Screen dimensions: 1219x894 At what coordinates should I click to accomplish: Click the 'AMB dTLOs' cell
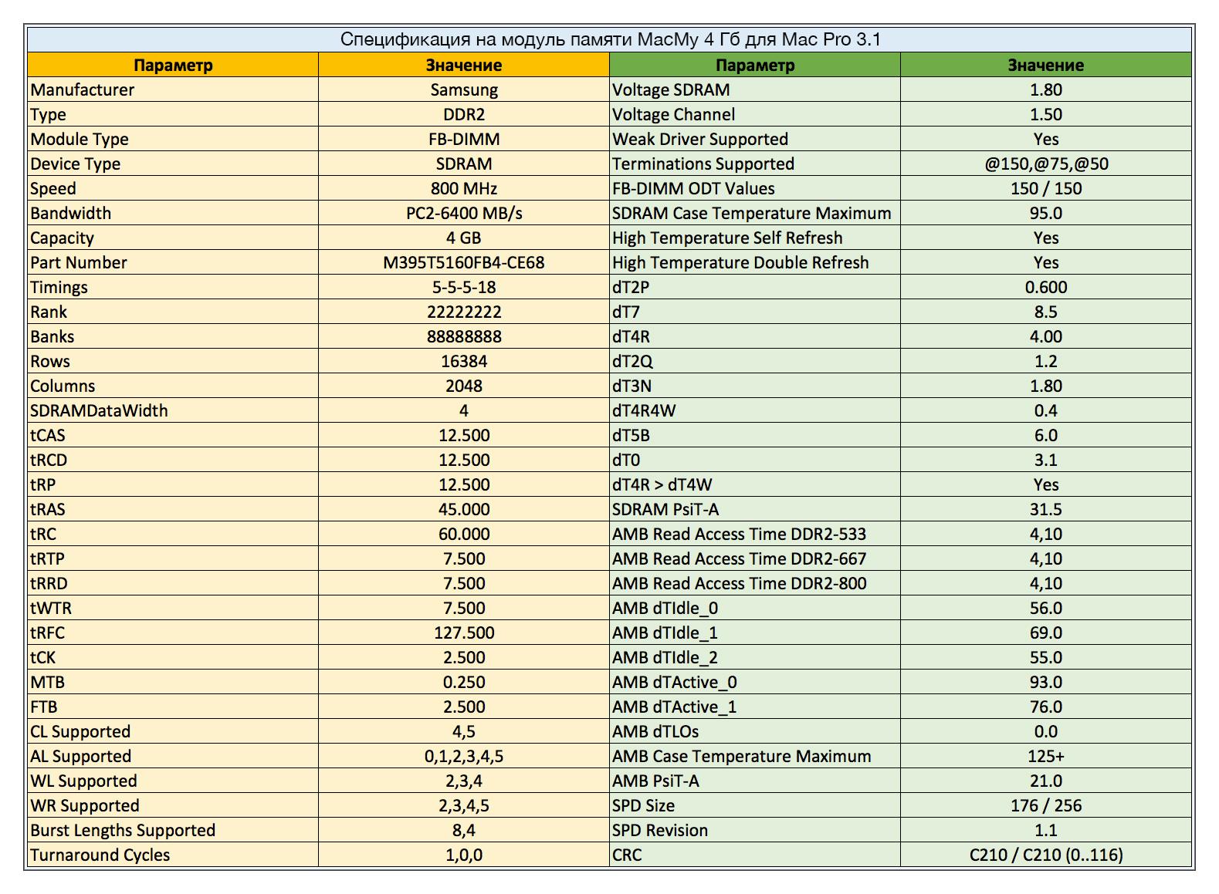[755, 731]
